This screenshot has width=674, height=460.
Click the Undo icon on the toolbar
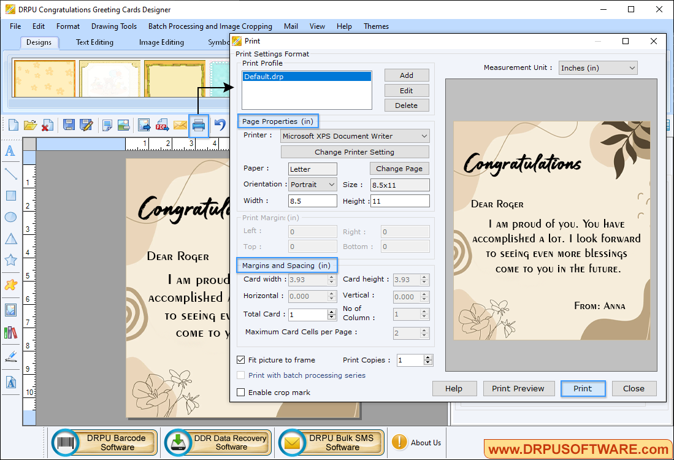tap(220, 125)
